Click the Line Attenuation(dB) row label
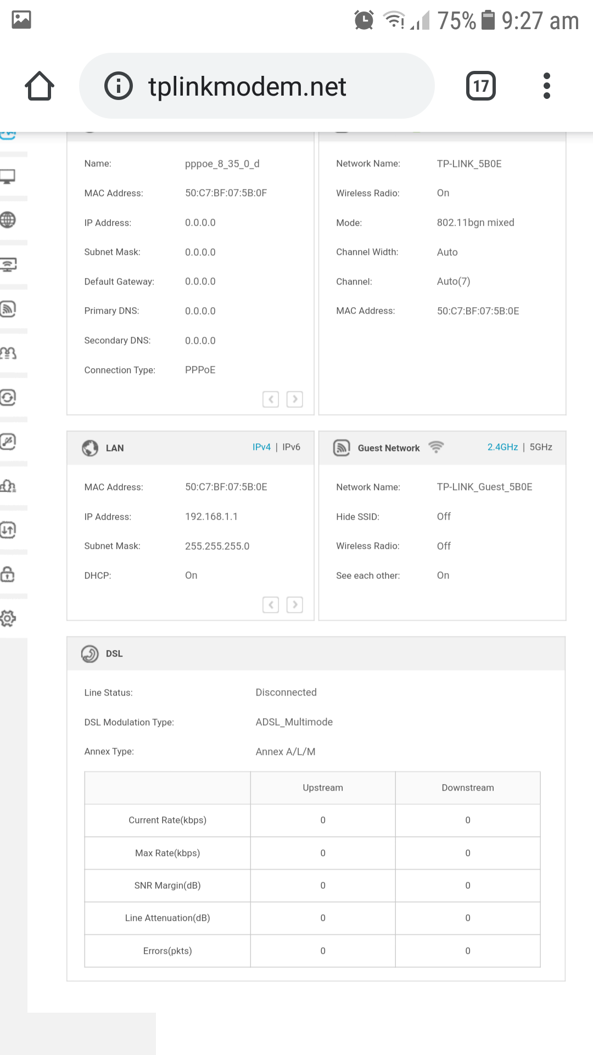 (x=167, y=918)
